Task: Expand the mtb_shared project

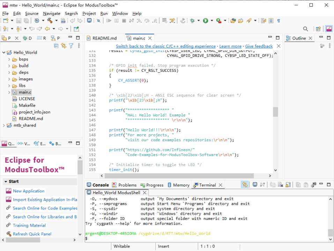Action: [x=4, y=125]
